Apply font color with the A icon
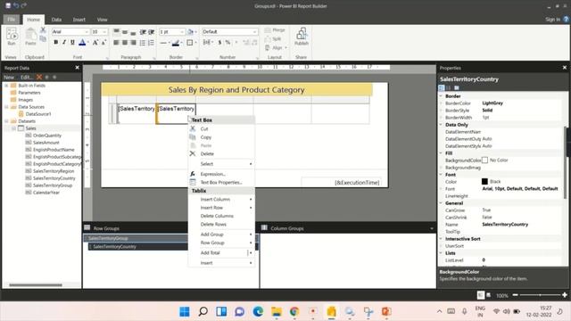 tap(83, 43)
